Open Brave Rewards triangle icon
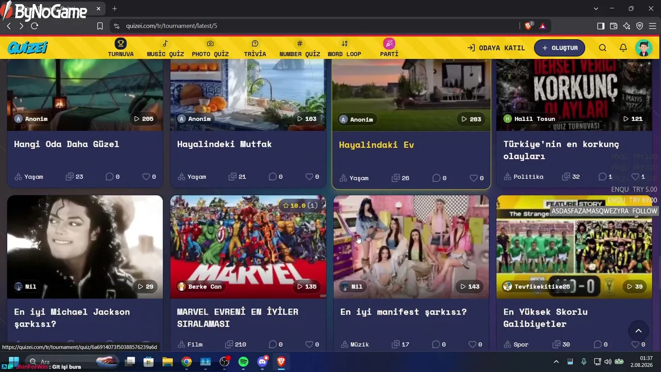661x372 pixels. point(543,26)
